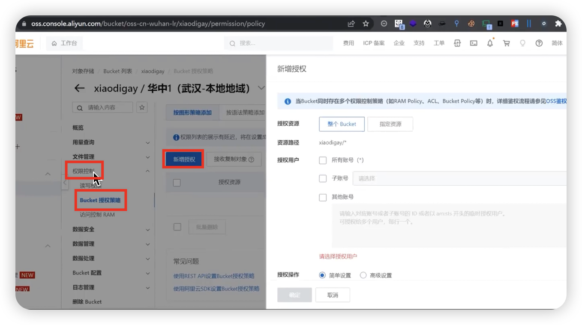Screen dimensions: 582x325
Task: Switch to 按图形策略添加 tab
Action: pyautogui.click(x=192, y=112)
